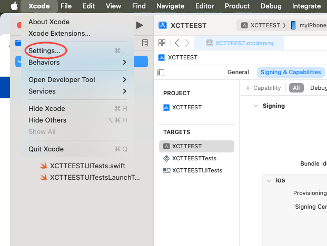This screenshot has width=327, height=246.
Task: Click the XCTTEESTTests target icon
Action: pos(166,158)
